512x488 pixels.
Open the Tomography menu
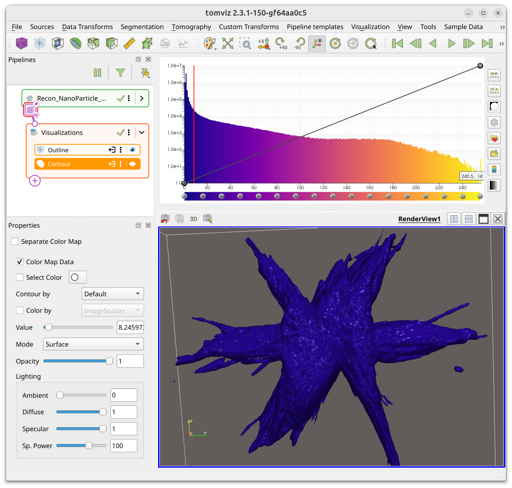click(192, 27)
